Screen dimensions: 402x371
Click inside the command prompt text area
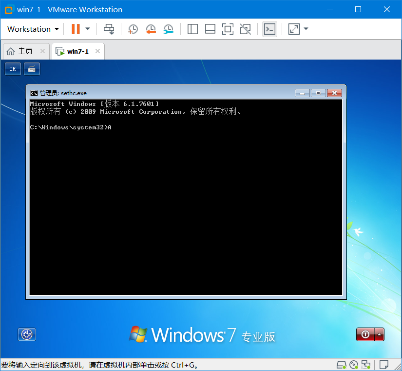[186, 197]
